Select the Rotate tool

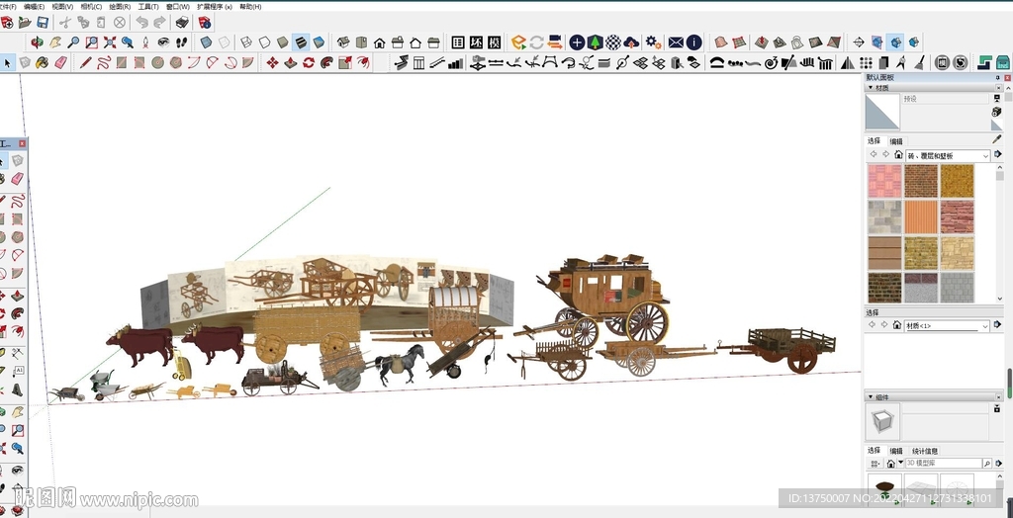click(x=309, y=62)
